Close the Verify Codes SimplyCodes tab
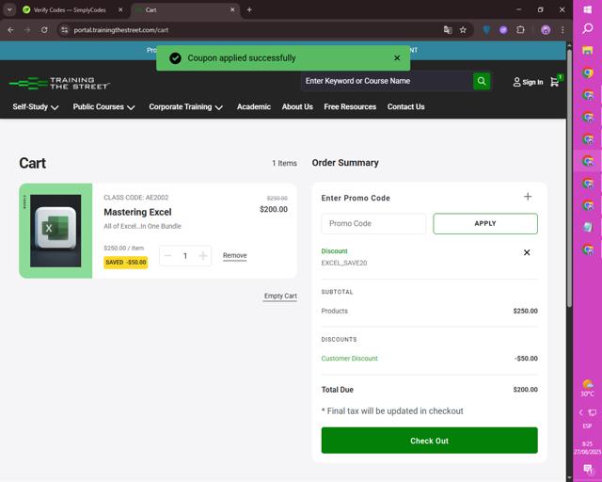602x482 pixels. [120, 10]
